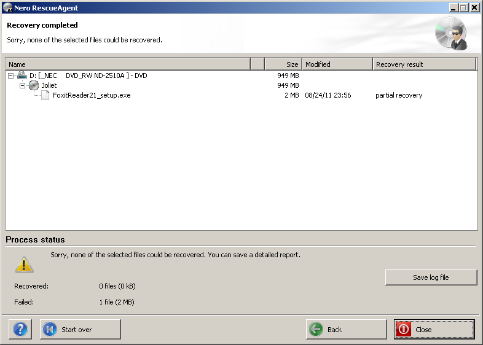Save log file of the recovery
The image size is (483, 345).
(x=431, y=277)
